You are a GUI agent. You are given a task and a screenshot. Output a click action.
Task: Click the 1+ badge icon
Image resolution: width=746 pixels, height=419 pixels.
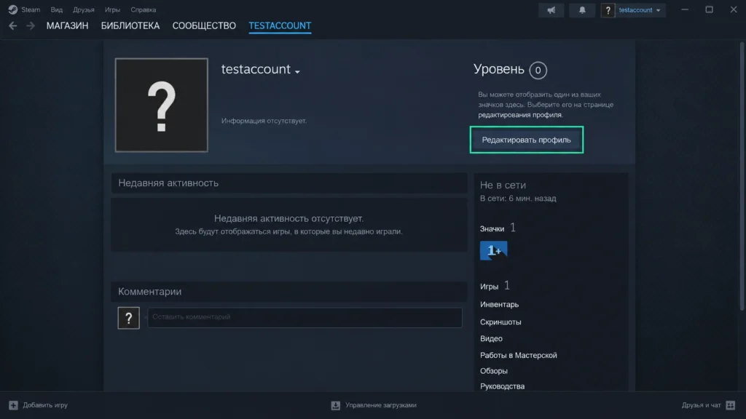coord(493,250)
